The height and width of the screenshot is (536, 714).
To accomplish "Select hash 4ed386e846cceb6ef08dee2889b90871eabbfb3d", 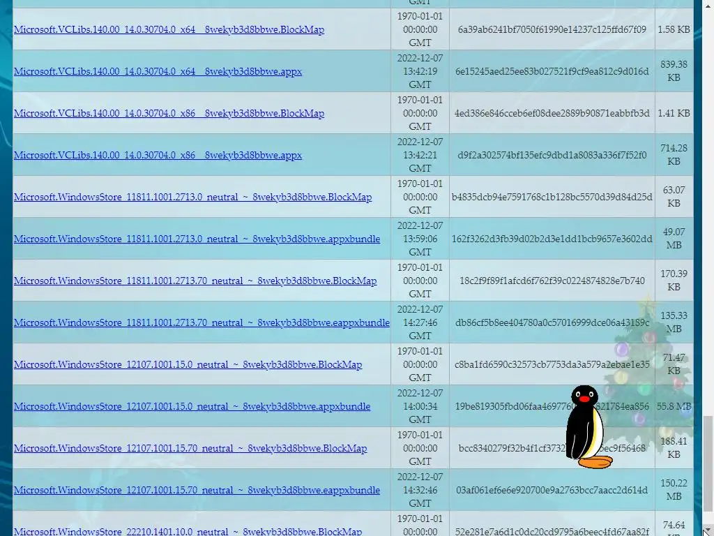I will 552,114.
